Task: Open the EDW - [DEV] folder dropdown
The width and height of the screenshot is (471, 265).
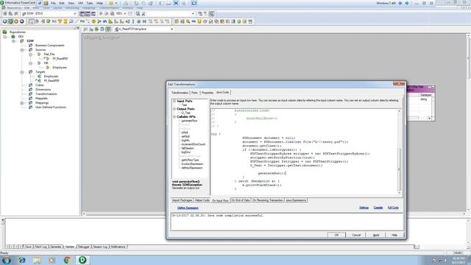Action: pos(75,13)
